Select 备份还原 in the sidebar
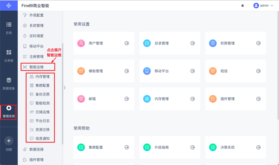The height and width of the screenshot is (165, 279). (x=42, y=94)
